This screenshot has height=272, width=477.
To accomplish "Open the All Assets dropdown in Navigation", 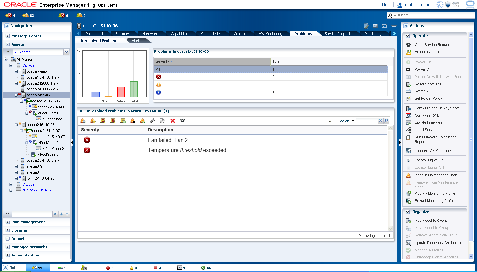I will [66, 52].
